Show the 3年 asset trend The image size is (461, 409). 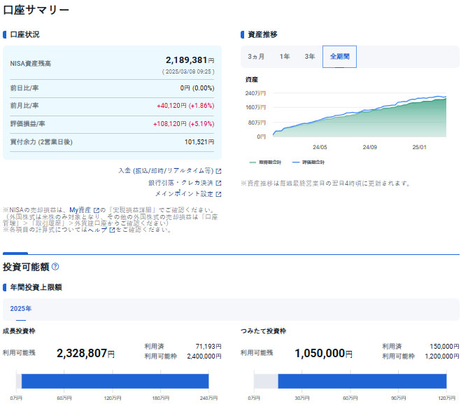pos(309,57)
